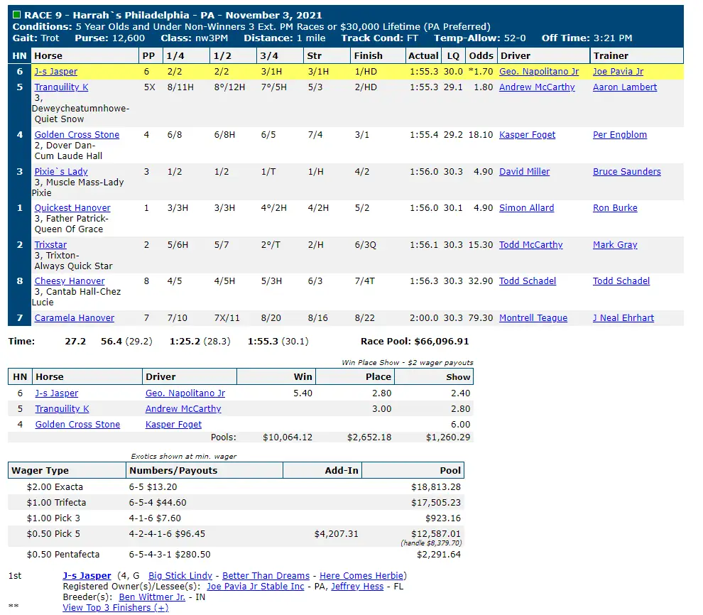
Task: Open Tranquility K link in race results table
Action: click(61, 87)
